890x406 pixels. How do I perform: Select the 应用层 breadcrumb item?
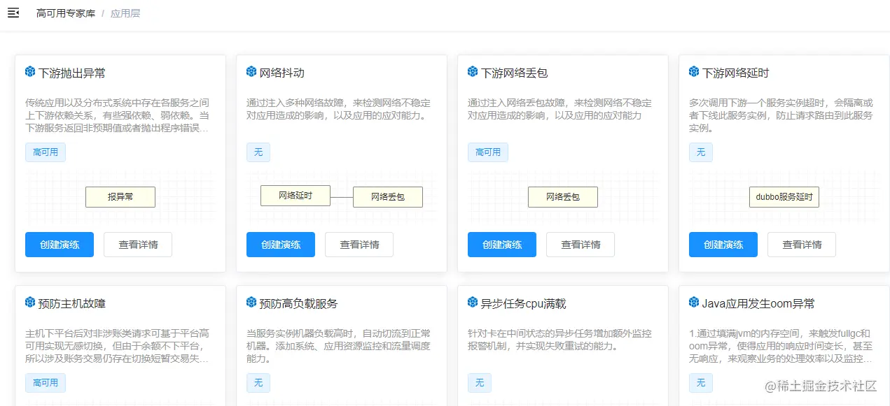click(x=125, y=13)
